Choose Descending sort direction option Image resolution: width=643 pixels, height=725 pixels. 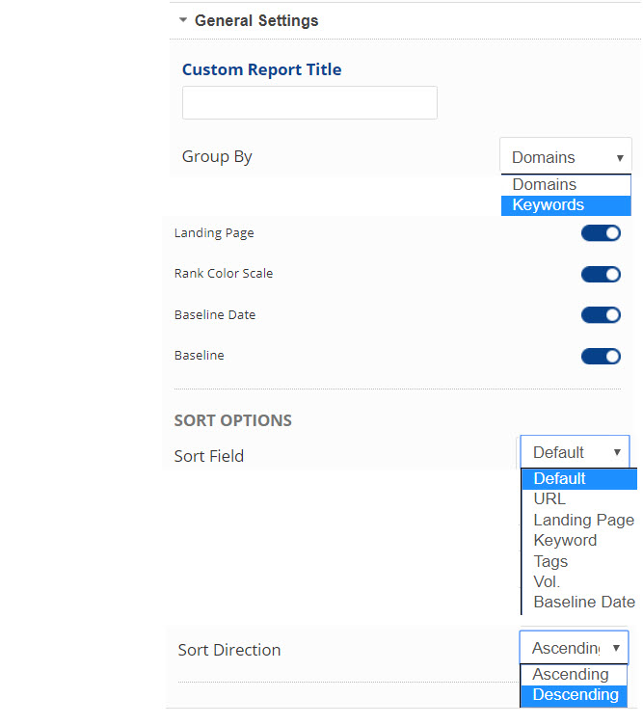click(575, 695)
